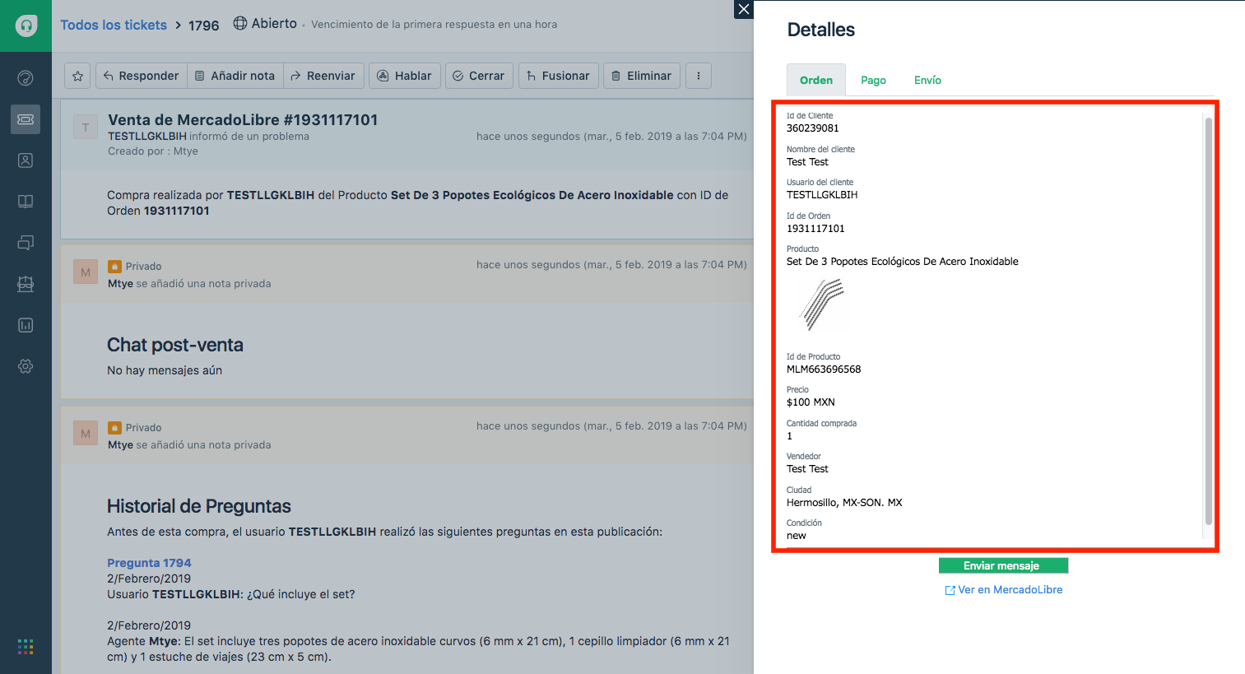Switch to the Pago tab
This screenshot has height=674, width=1245.
873,80
